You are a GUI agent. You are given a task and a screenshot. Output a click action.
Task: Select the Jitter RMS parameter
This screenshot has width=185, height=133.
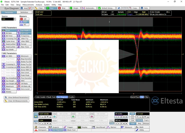(x=24, y=41)
